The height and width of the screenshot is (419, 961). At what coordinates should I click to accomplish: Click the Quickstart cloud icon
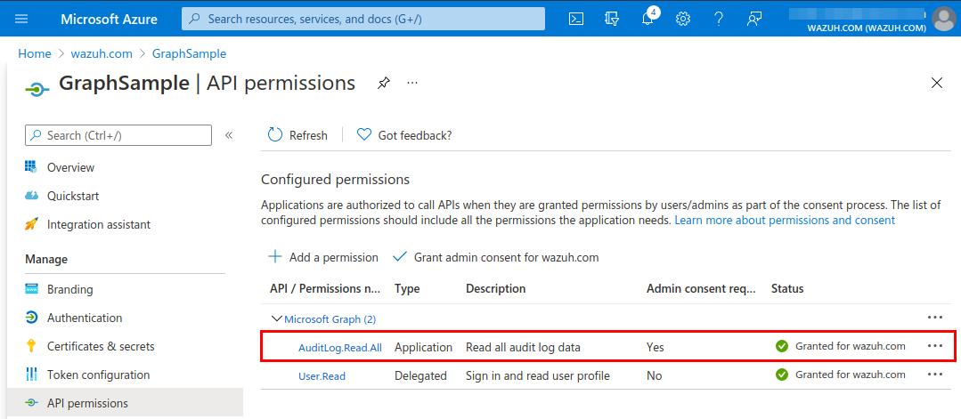click(31, 196)
